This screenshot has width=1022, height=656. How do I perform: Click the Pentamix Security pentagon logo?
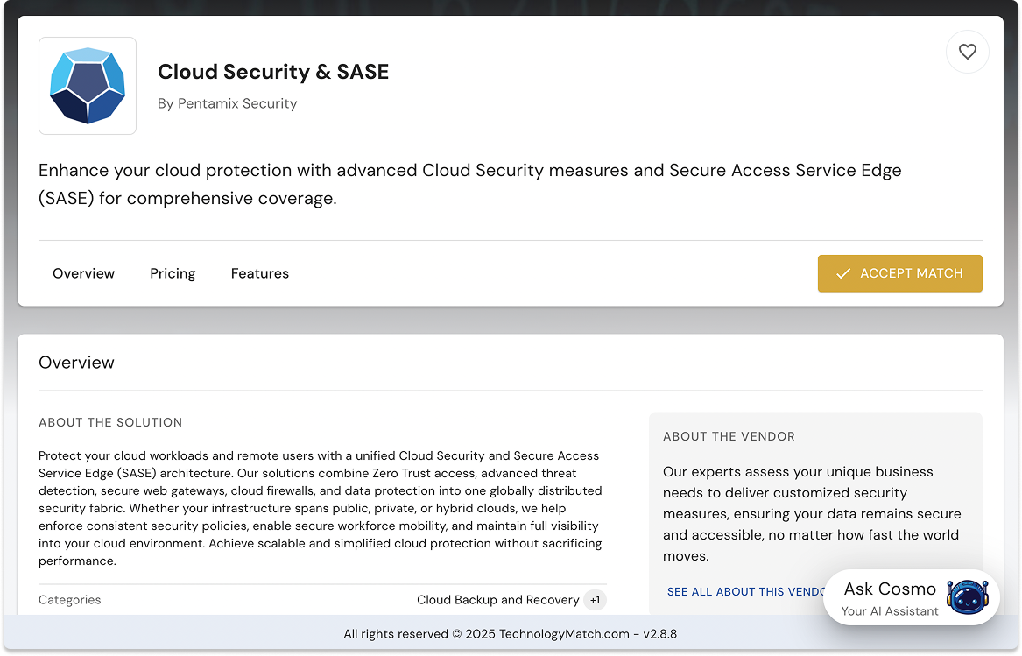88,86
